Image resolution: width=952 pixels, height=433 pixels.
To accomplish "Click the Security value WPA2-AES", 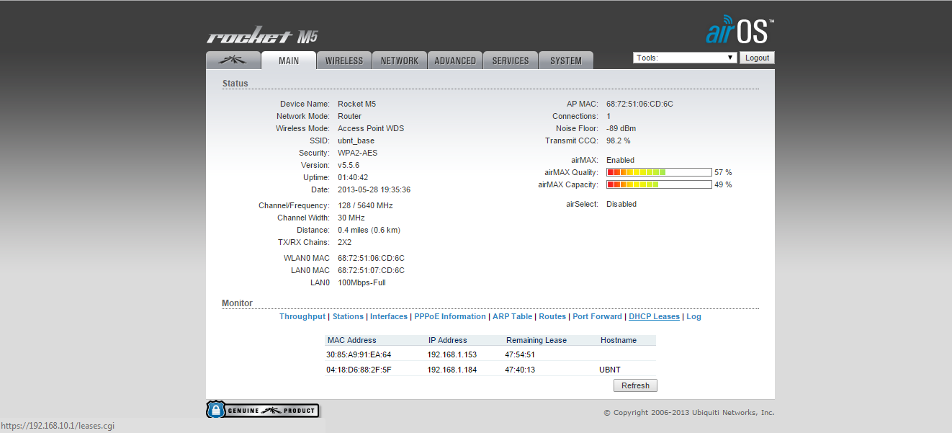I will click(357, 153).
